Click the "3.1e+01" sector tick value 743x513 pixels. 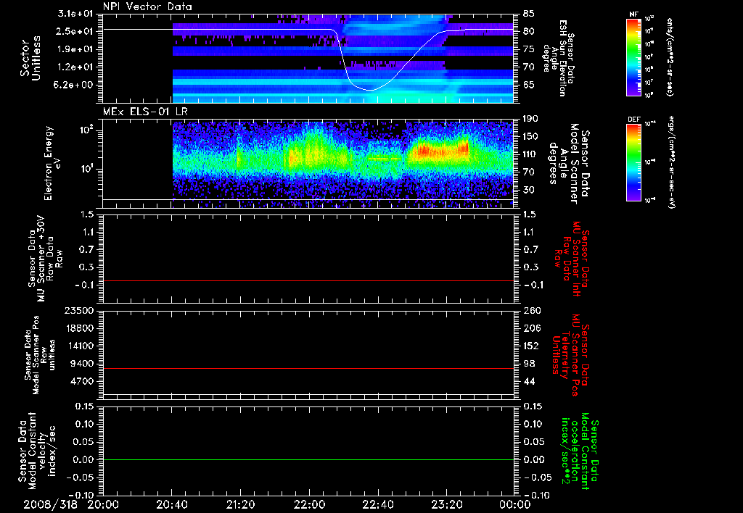75,14
